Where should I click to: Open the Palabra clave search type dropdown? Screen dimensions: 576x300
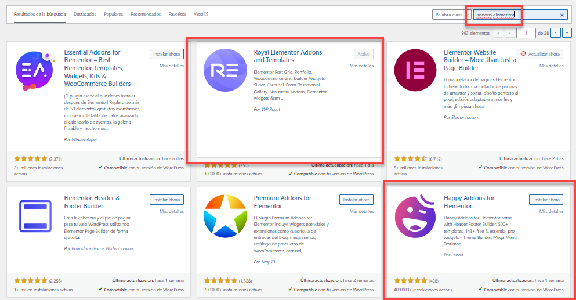(x=451, y=15)
